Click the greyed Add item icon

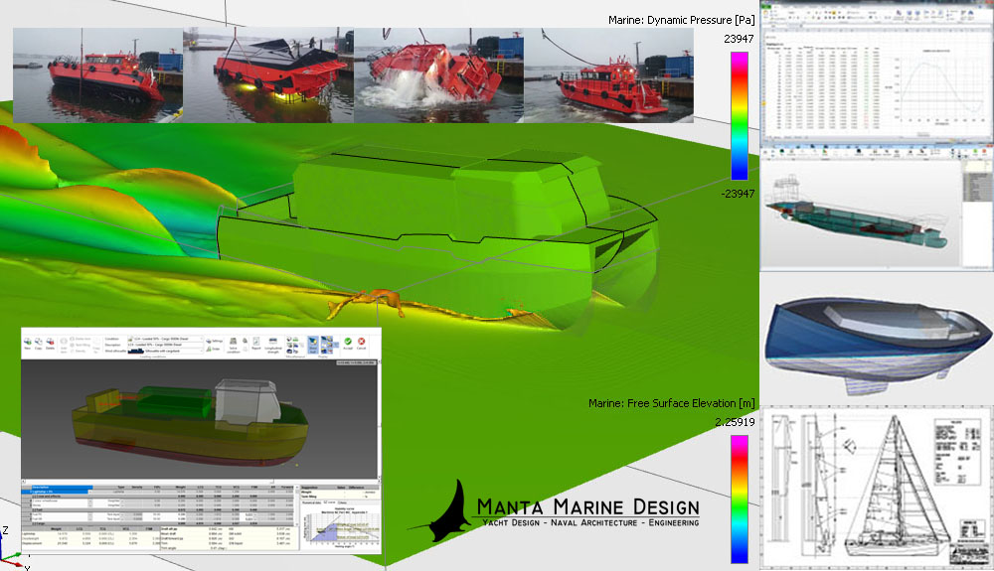(64, 345)
